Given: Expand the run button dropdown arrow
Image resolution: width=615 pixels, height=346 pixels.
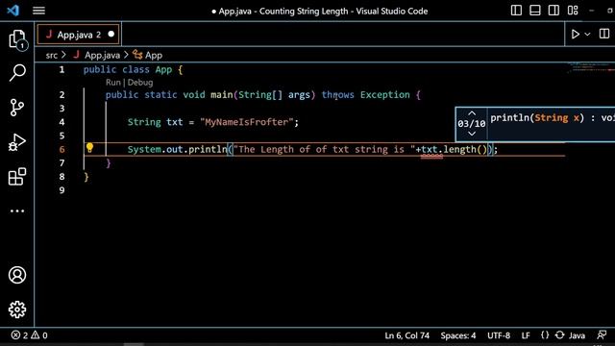Looking at the screenshot, I should [587, 35].
